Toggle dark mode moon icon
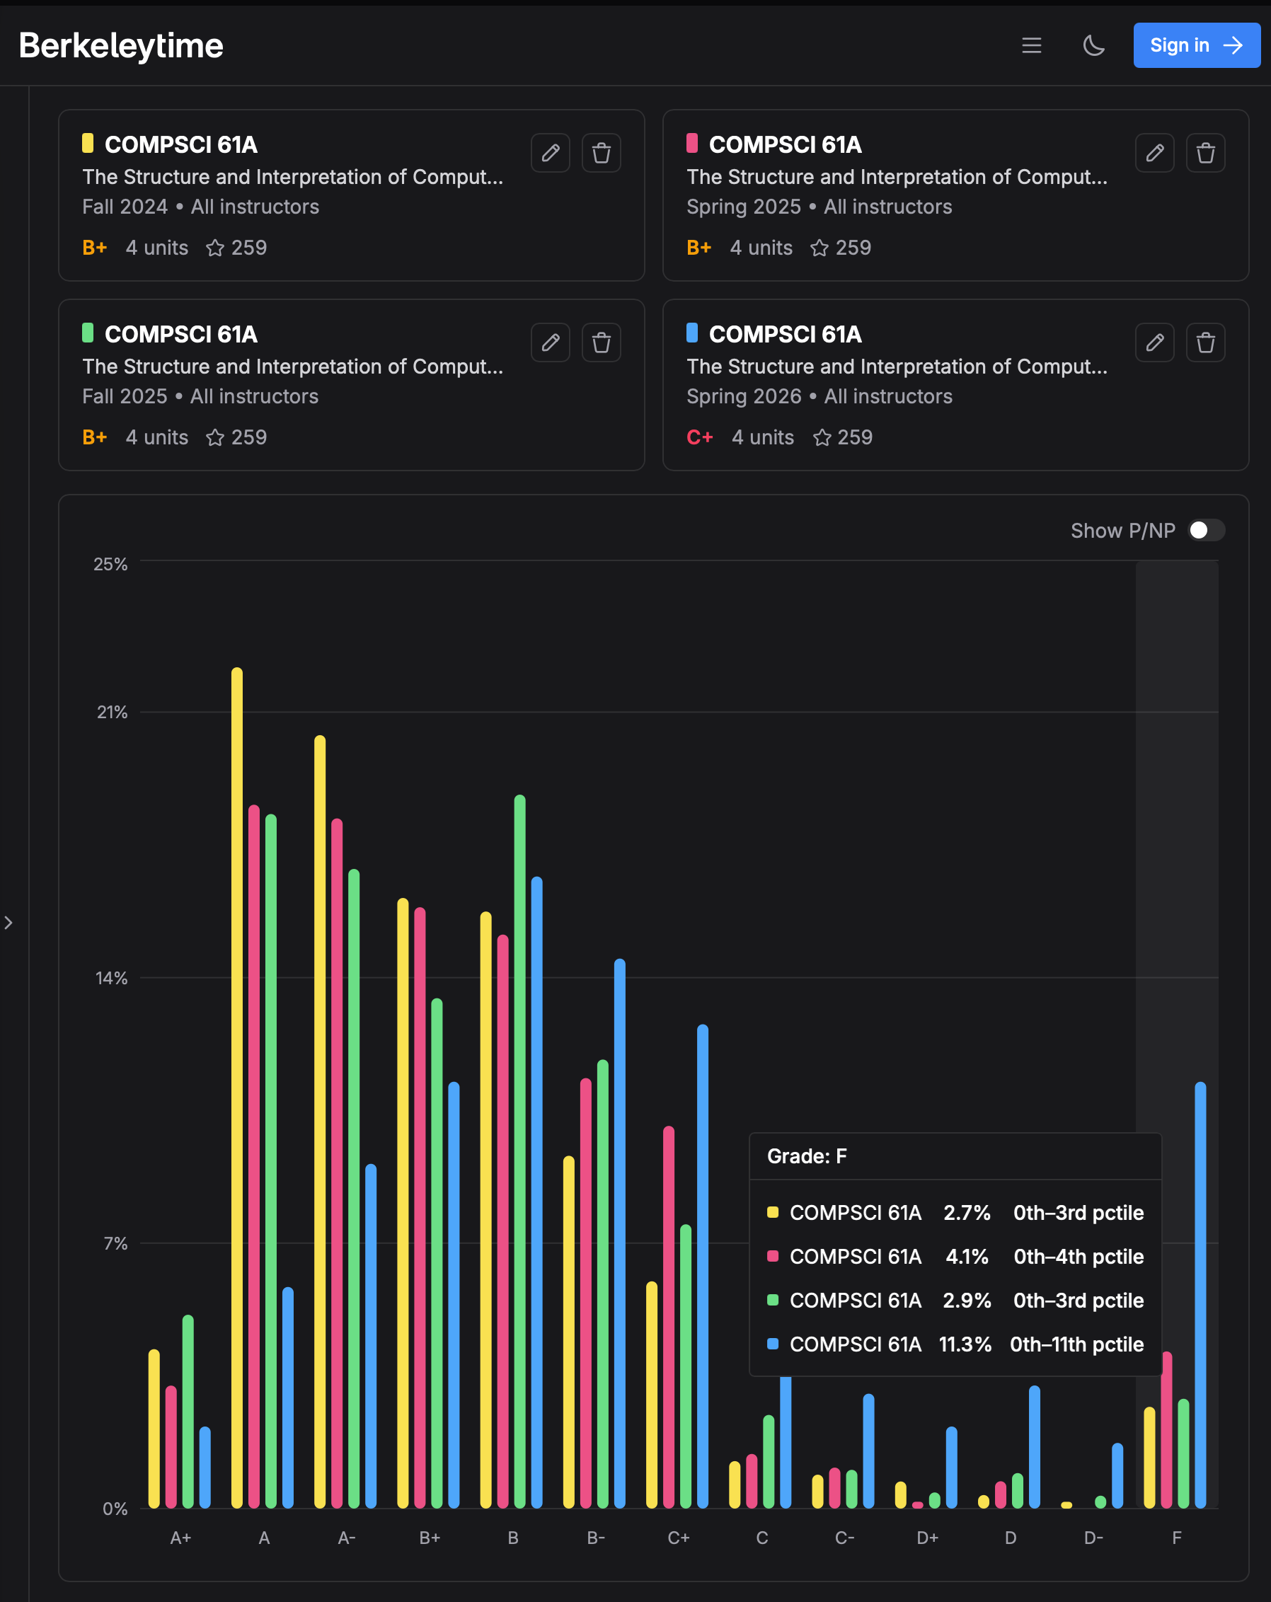 point(1093,45)
